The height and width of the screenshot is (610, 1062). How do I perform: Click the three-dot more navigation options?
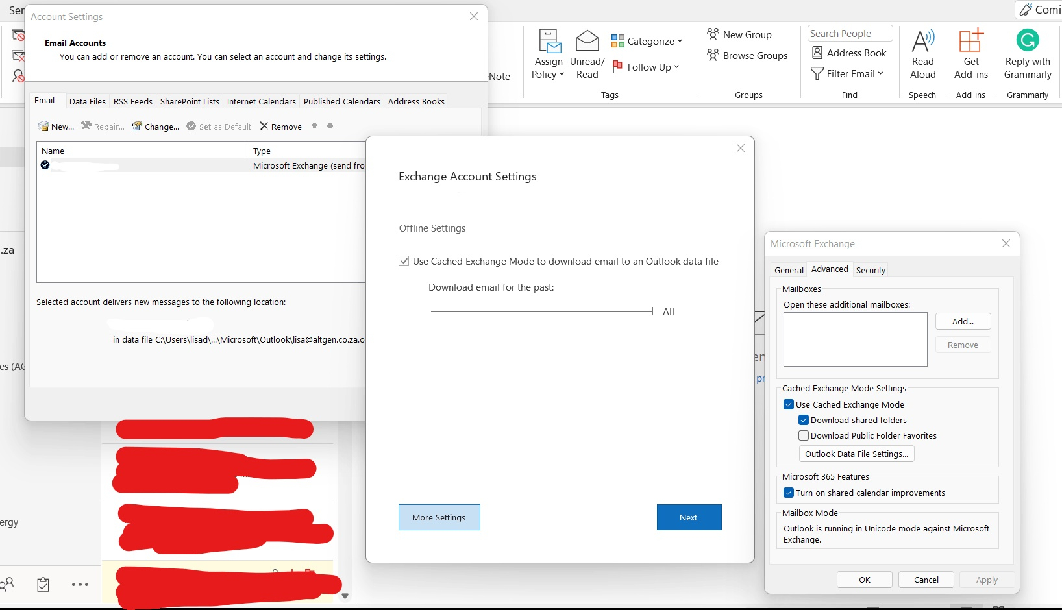(80, 585)
